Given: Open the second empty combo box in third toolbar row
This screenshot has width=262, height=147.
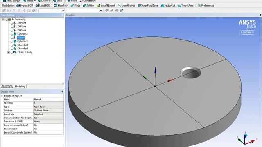Looking at the screenshot, I should pos(84,11).
